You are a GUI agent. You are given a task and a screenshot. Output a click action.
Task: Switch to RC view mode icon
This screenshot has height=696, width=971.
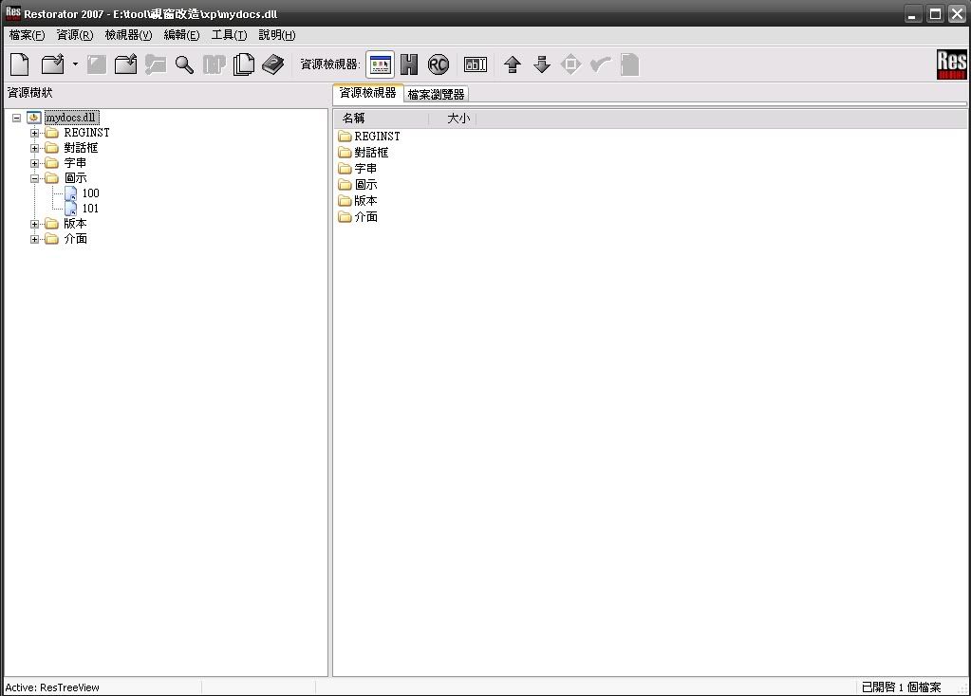point(439,64)
